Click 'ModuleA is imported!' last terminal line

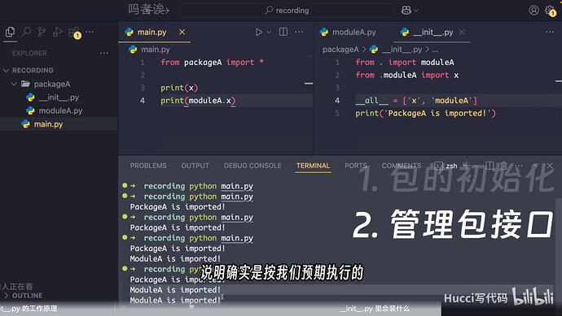click(x=175, y=301)
